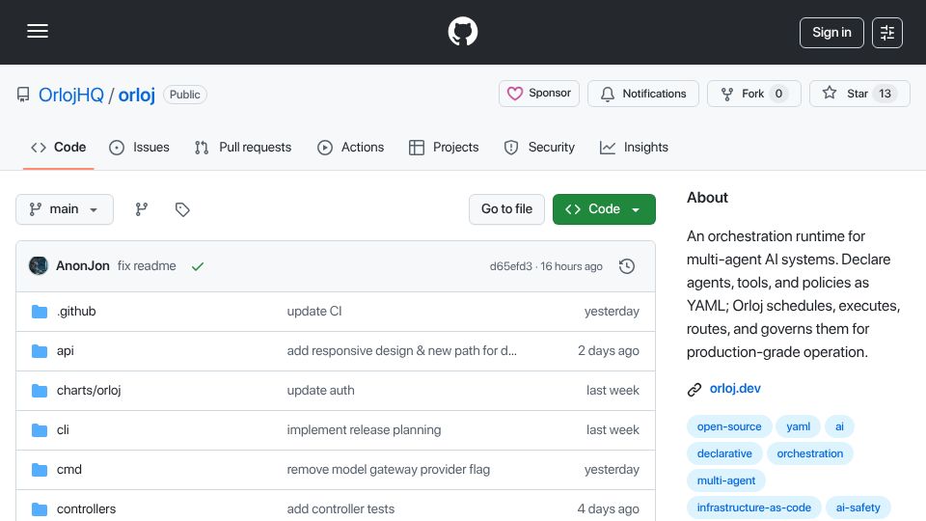Open the .github folder
Screen dimensions: 926x521
point(76,312)
